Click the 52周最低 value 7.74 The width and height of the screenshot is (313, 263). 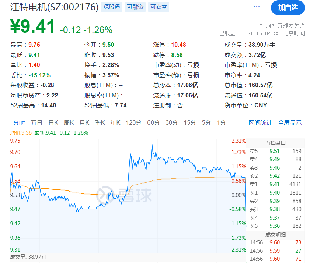[121, 105]
